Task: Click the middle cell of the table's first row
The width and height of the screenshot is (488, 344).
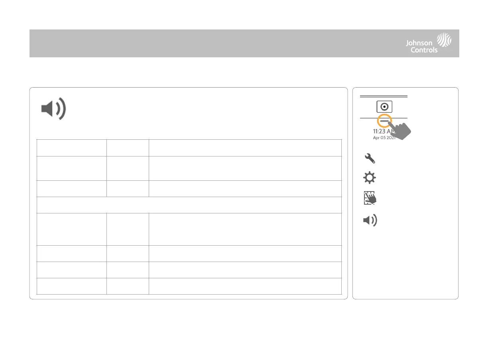Action: coord(128,148)
